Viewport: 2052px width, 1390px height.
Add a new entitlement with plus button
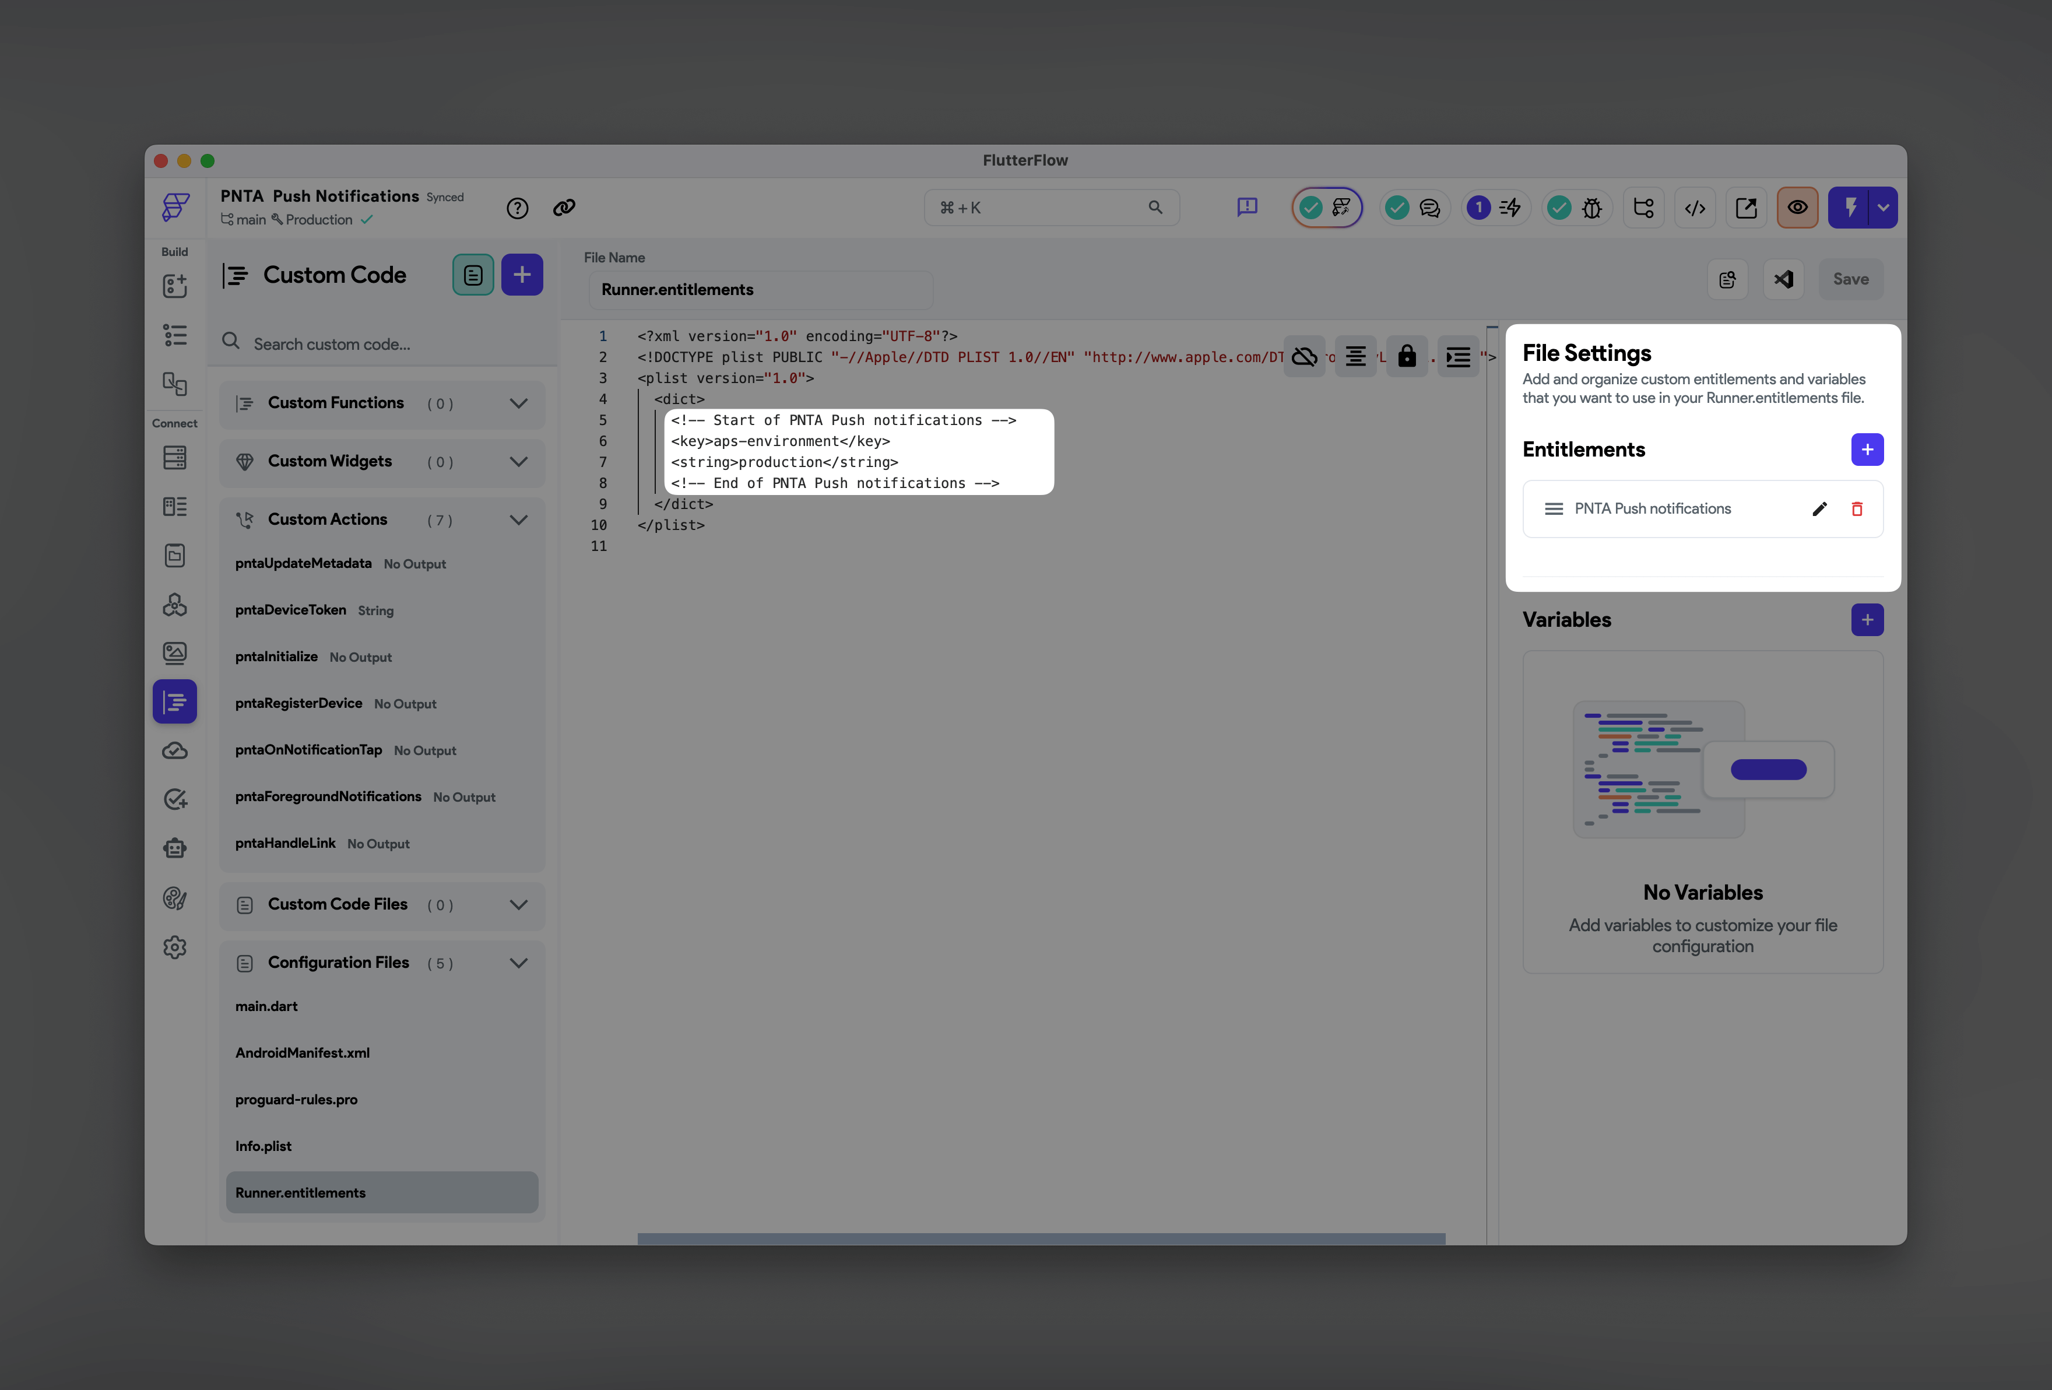(x=1867, y=450)
